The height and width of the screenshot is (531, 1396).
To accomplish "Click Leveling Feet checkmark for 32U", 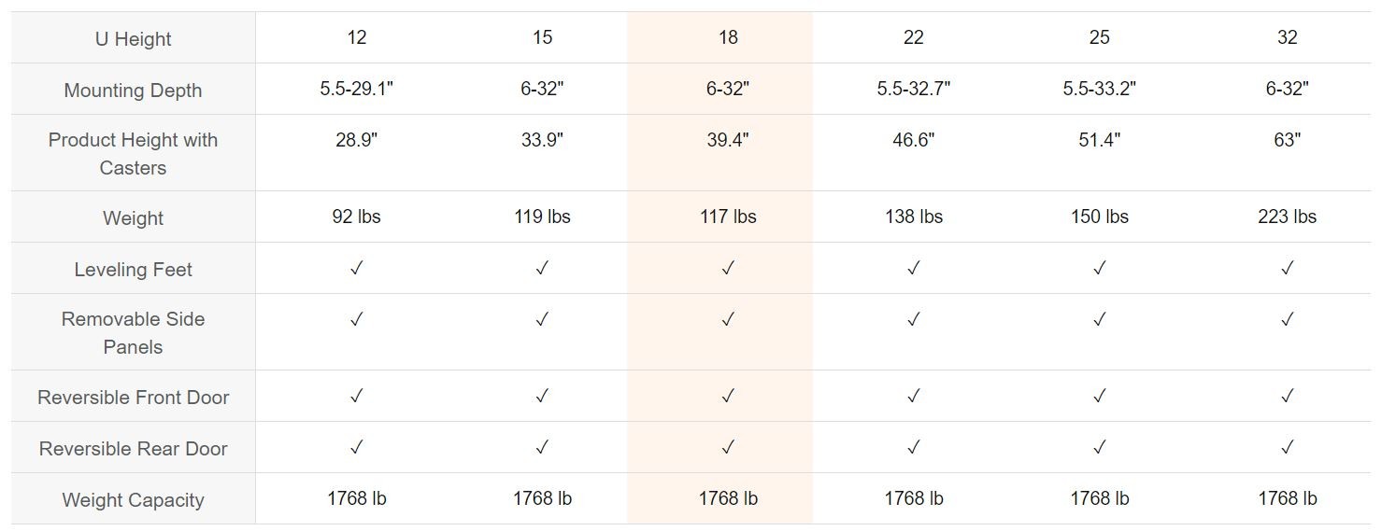I will tap(1287, 268).
